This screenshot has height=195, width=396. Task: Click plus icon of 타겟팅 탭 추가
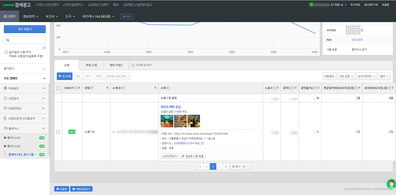[x=133, y=65]
